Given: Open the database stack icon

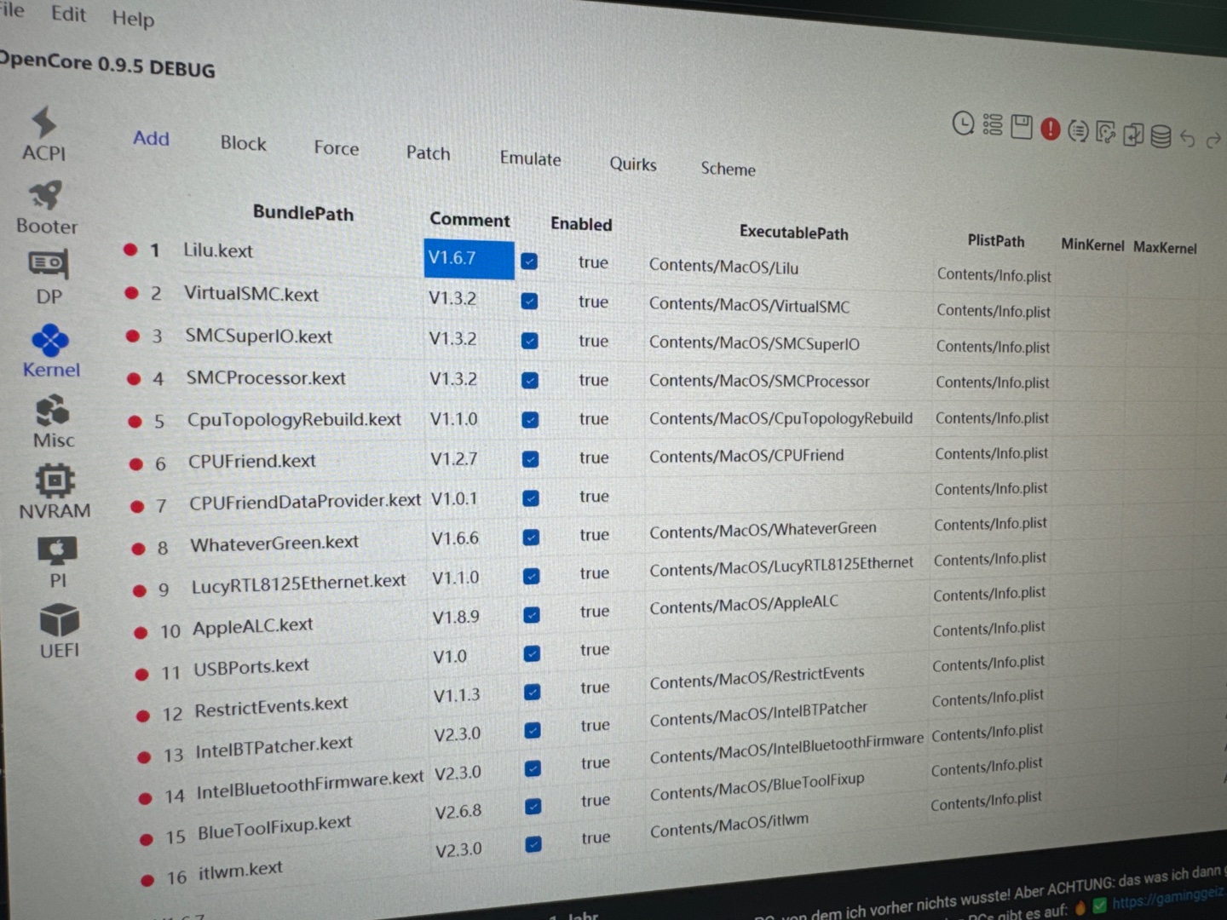Looking at the screenshot, I should coord(1160,136).
